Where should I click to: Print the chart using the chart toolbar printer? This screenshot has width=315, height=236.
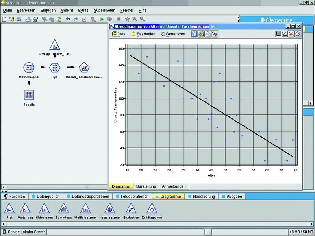pyautogui.click(x=208, y=34)
